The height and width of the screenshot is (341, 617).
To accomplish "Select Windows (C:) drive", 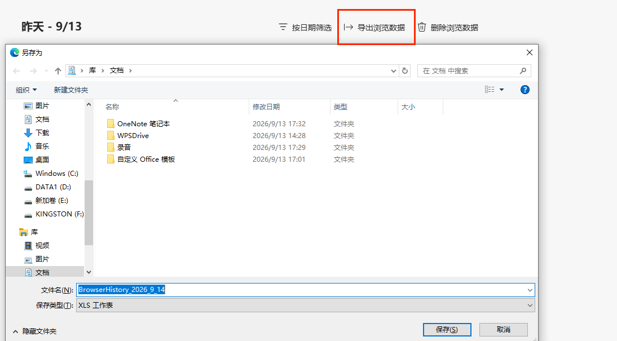I will click(51, 174).
